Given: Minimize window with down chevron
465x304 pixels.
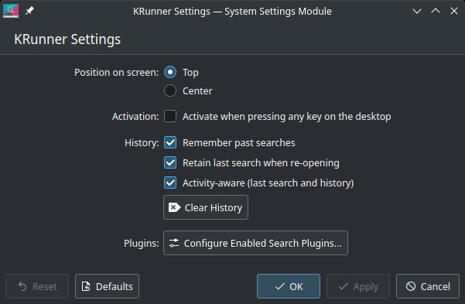Looking at the screenshot, I should point(417,12).
